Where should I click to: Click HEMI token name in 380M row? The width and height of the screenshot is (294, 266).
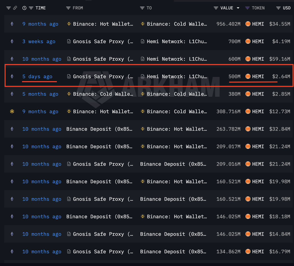pos(258,94)
